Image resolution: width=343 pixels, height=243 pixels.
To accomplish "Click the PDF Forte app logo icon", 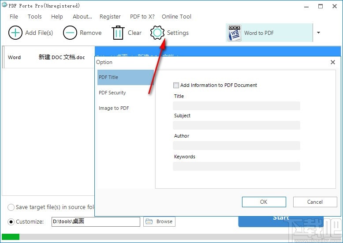I will [4, 5].
